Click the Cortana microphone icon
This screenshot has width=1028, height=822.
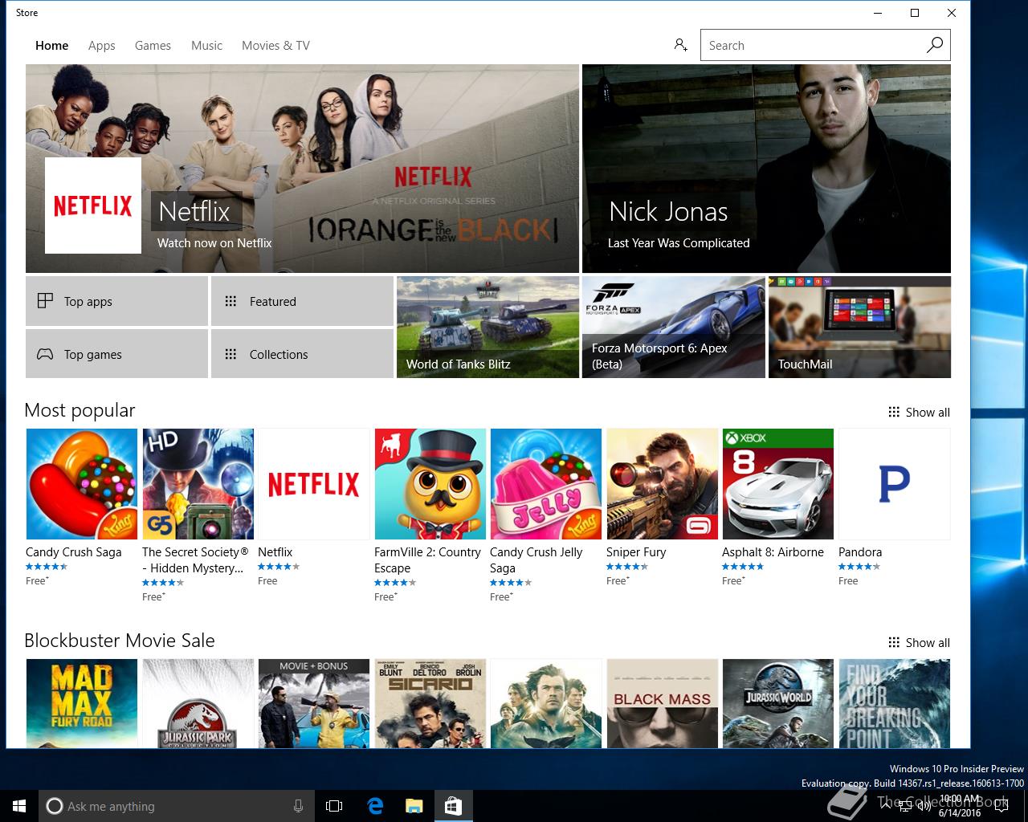298,806
